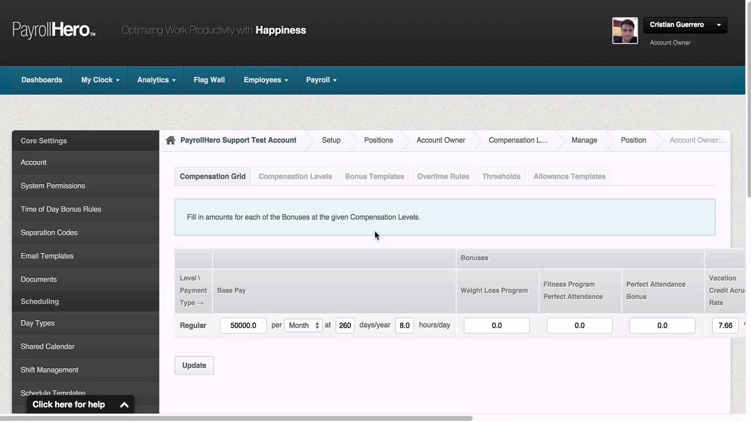Open the Employees menu
751x422 pixels.
click(x=266, y=80)
